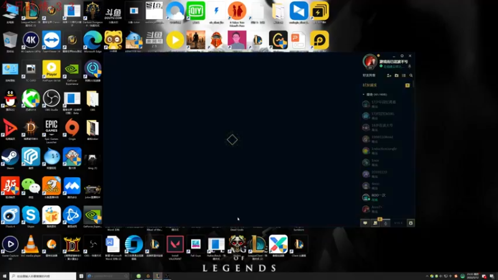
Task: Open iTools 4 desktop shortcut
Action: pyautogui.click(x=10, y=215)
